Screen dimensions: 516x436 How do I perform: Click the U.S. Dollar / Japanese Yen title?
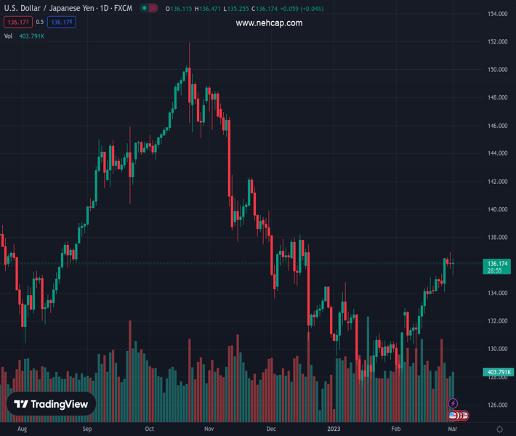(49, 9)
